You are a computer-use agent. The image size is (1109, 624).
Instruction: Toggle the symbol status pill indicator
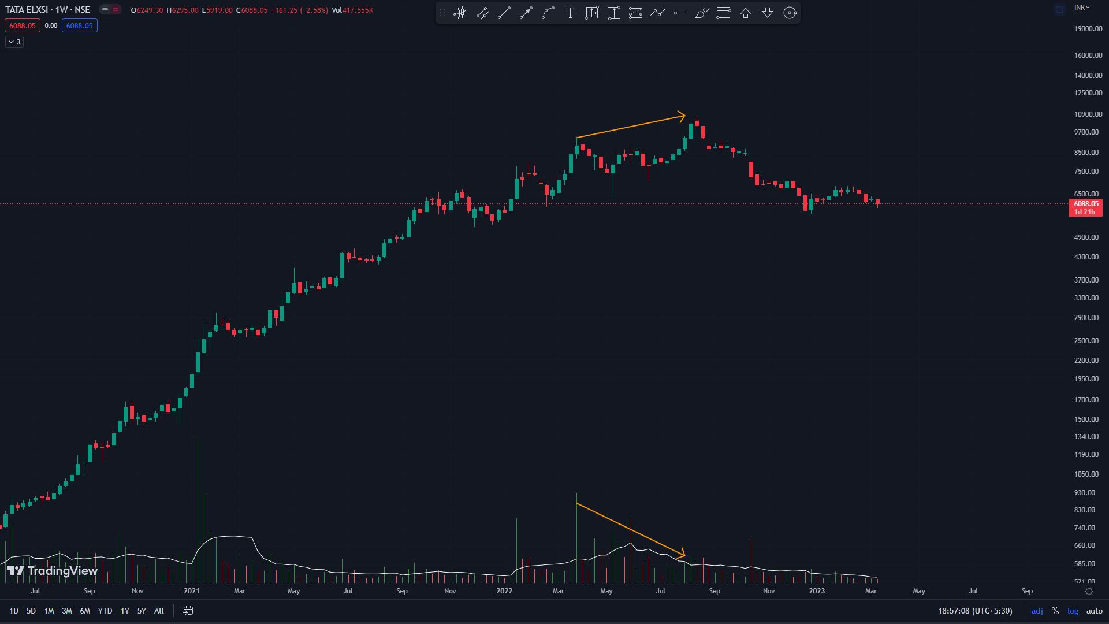point(110,9)
